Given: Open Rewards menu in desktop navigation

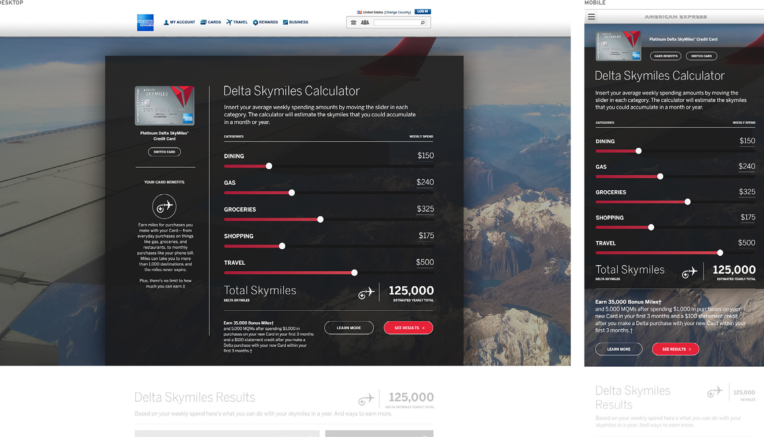Looking at the screenshot, I should coord(265,22).
